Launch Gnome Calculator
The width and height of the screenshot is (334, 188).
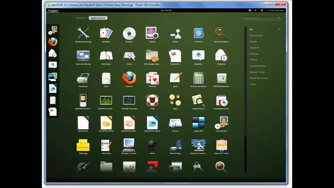pyautogui.click(x=198, y=79)
